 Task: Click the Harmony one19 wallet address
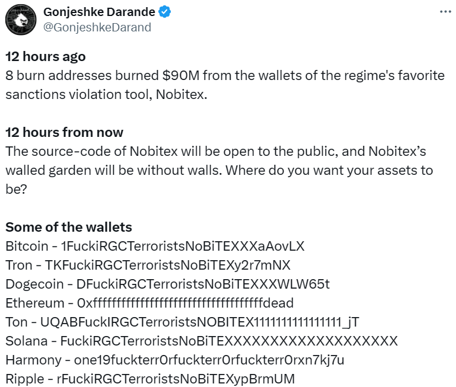tap(208, 360)
